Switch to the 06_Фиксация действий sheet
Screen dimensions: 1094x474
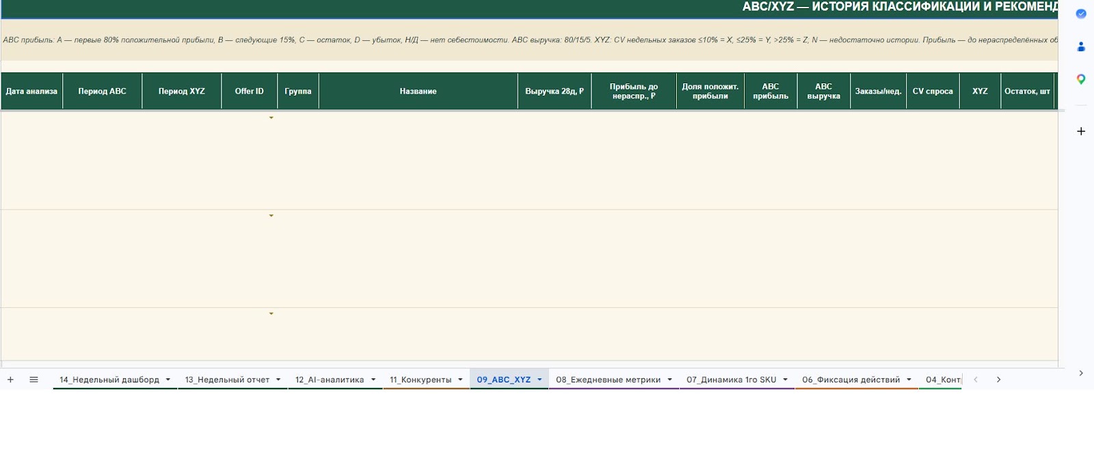(x=851, y=380)
